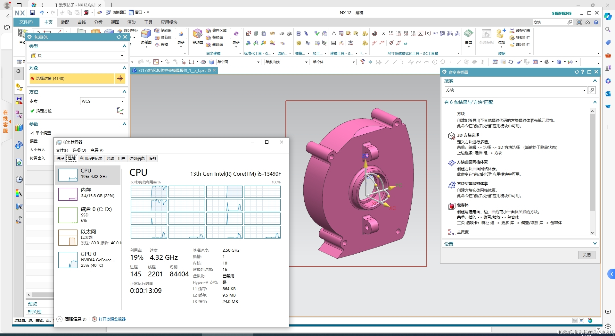Click the 关闭 button in command finder

tap(586, 255)
